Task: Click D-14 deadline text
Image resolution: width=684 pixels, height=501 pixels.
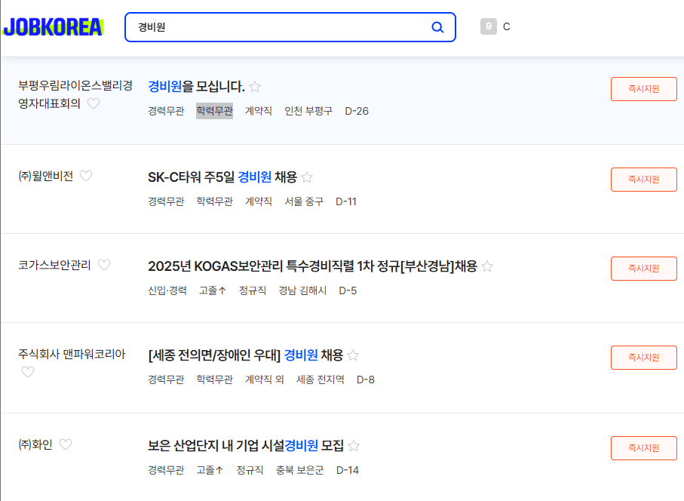Action: [348, 469]
